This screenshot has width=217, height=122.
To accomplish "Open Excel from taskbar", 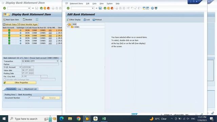I will pyautogui.click(x=104, y=119).
